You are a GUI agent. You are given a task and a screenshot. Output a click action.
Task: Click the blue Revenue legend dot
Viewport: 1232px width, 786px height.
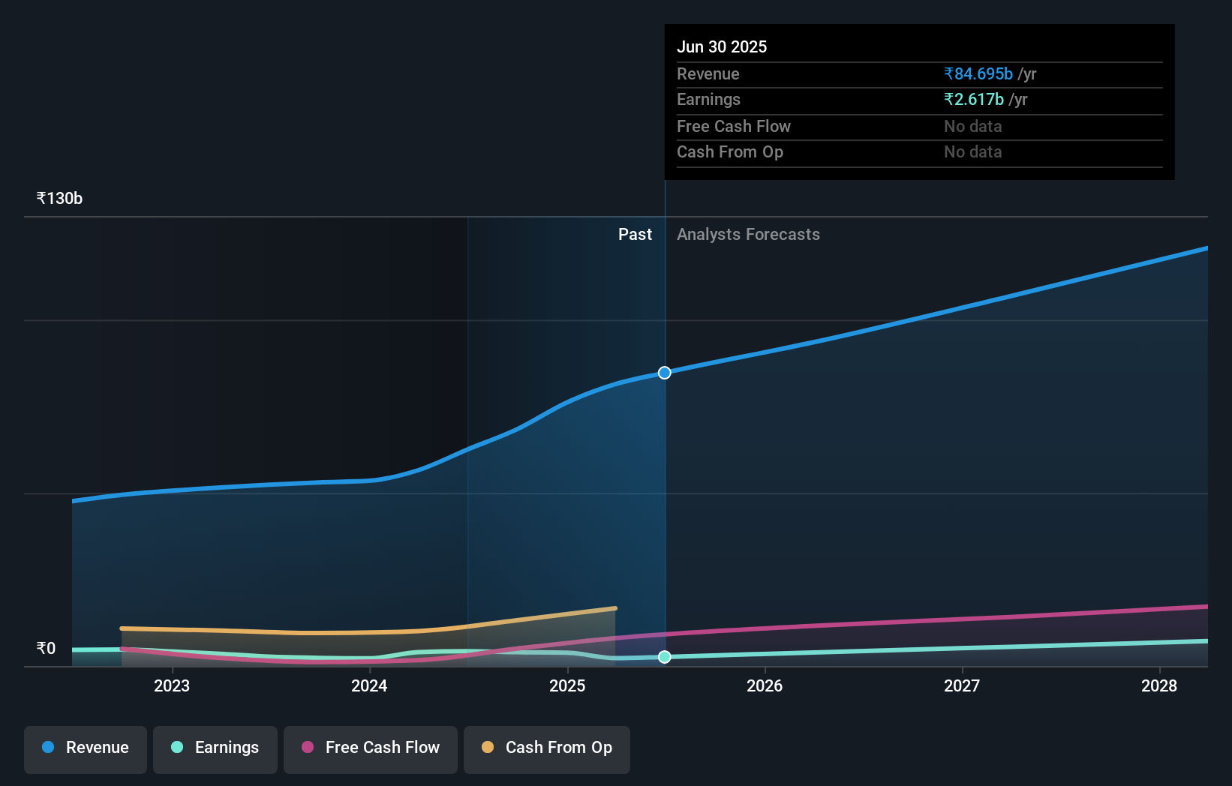click(47, 748)
